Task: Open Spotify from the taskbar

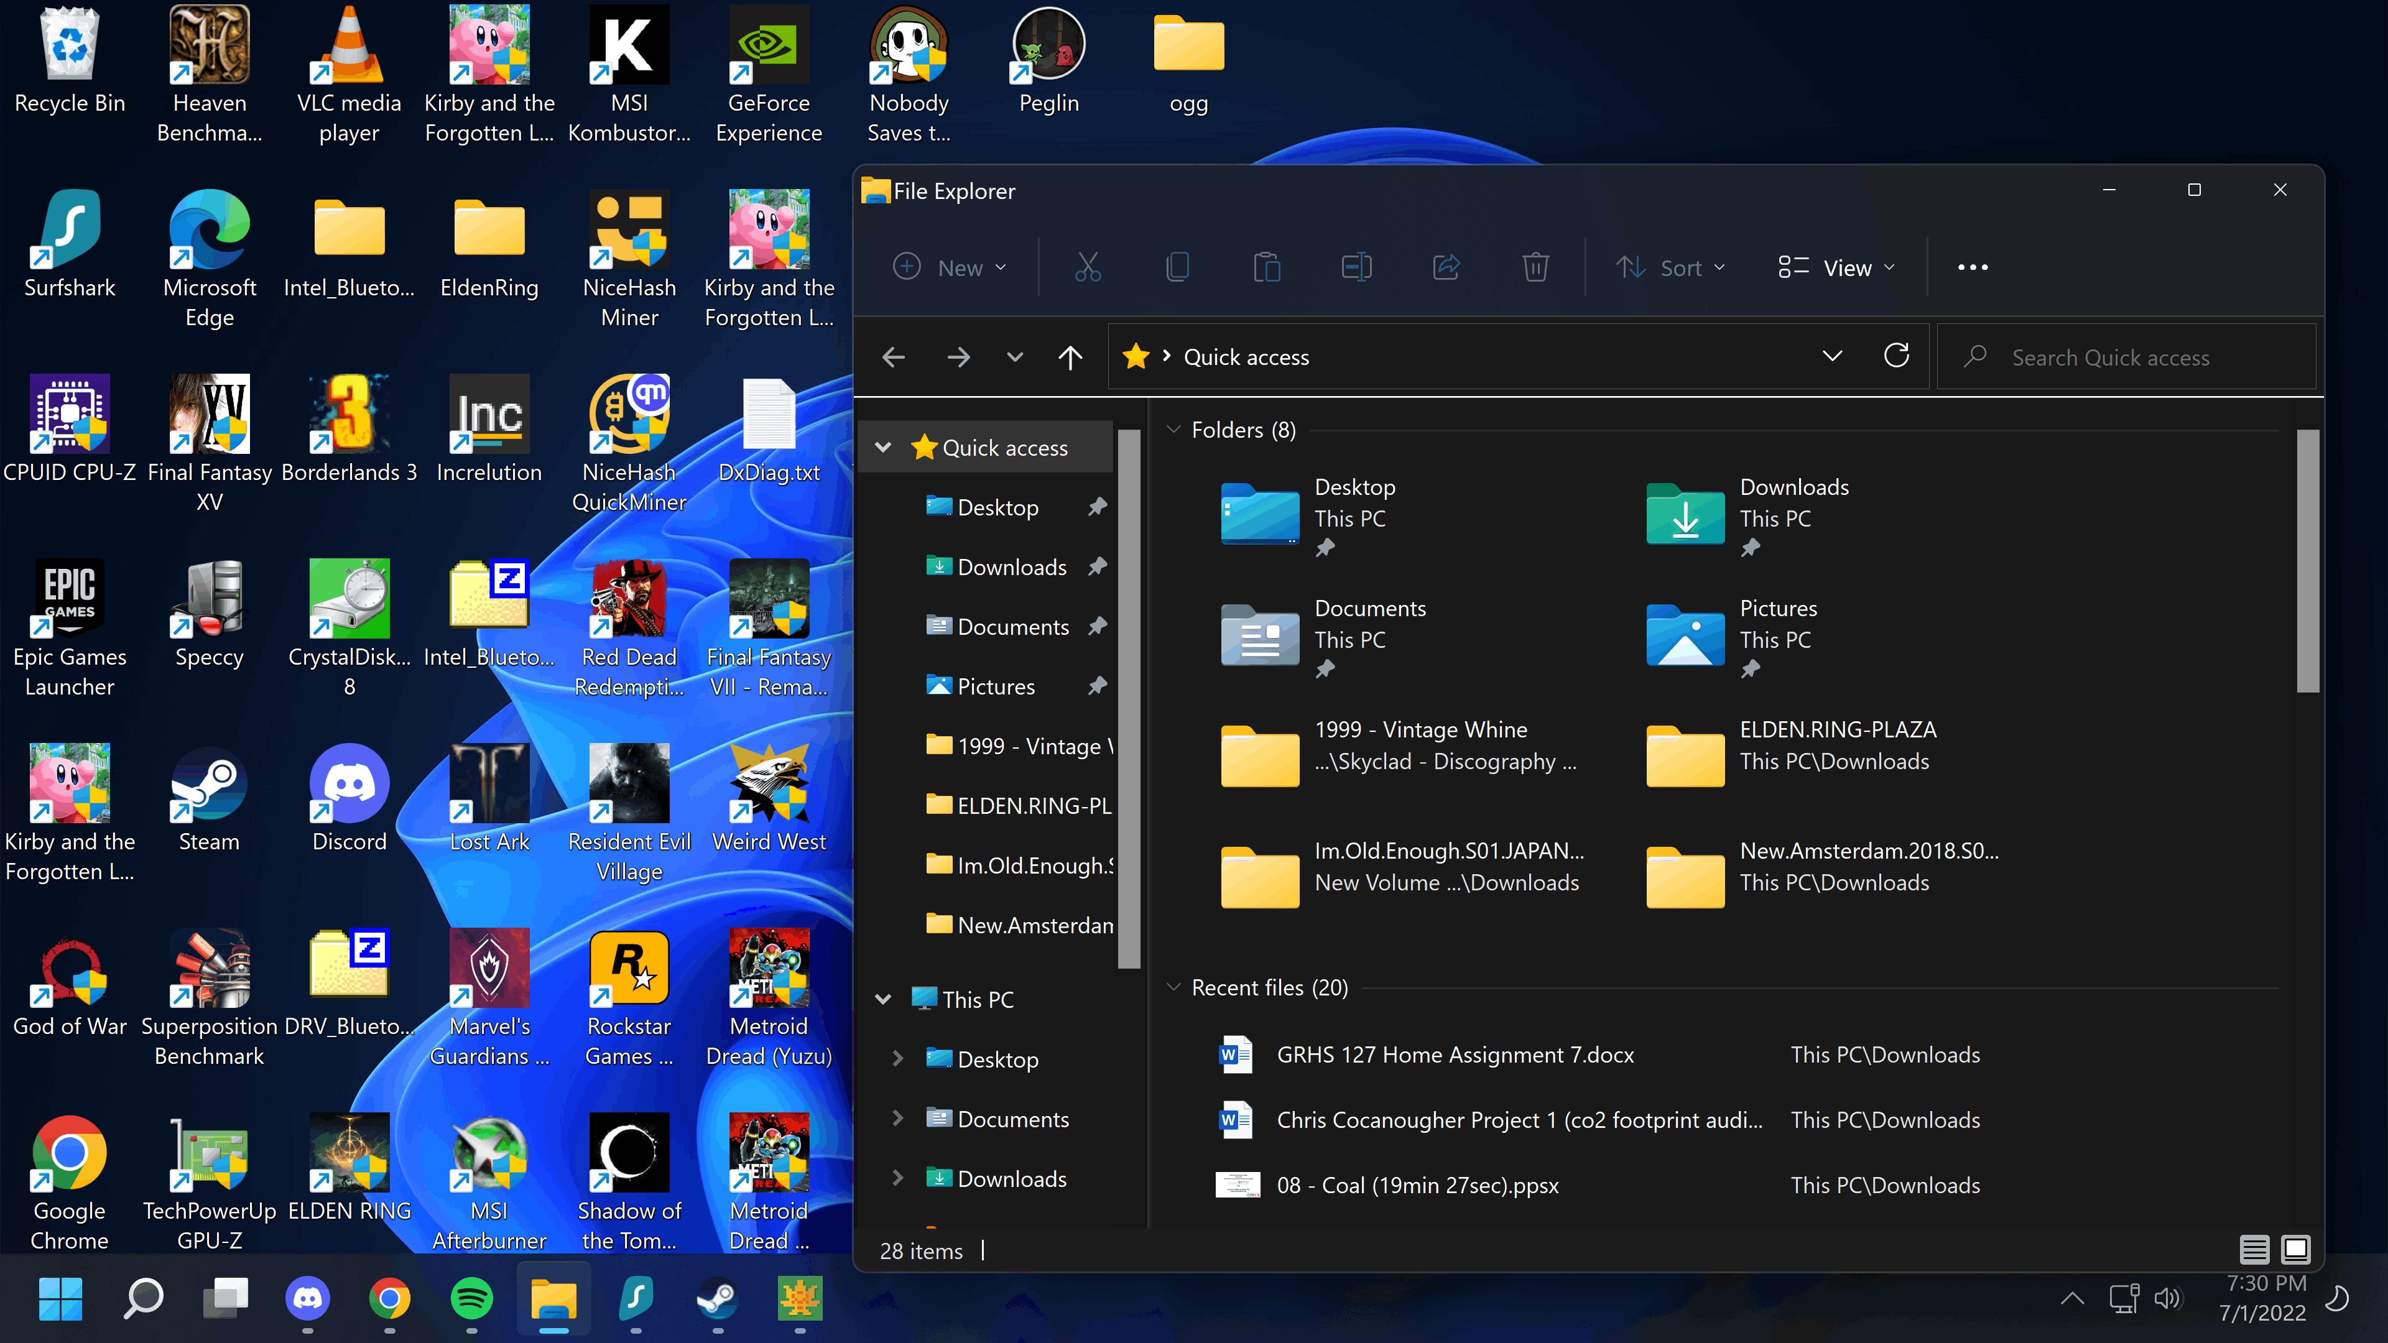Action: point(472,1298)
